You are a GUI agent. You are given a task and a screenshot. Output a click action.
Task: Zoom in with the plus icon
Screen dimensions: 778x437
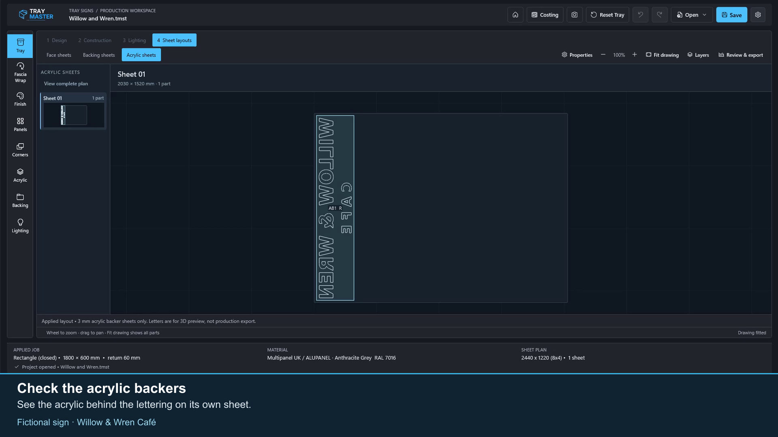pos(635,55)
